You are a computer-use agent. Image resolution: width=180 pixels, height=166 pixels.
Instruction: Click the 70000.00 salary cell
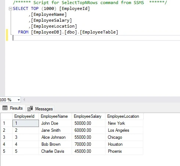click(89, 144)
